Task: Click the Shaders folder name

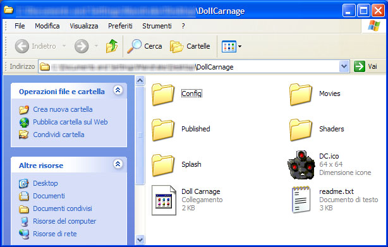Action: coord(332,129)
